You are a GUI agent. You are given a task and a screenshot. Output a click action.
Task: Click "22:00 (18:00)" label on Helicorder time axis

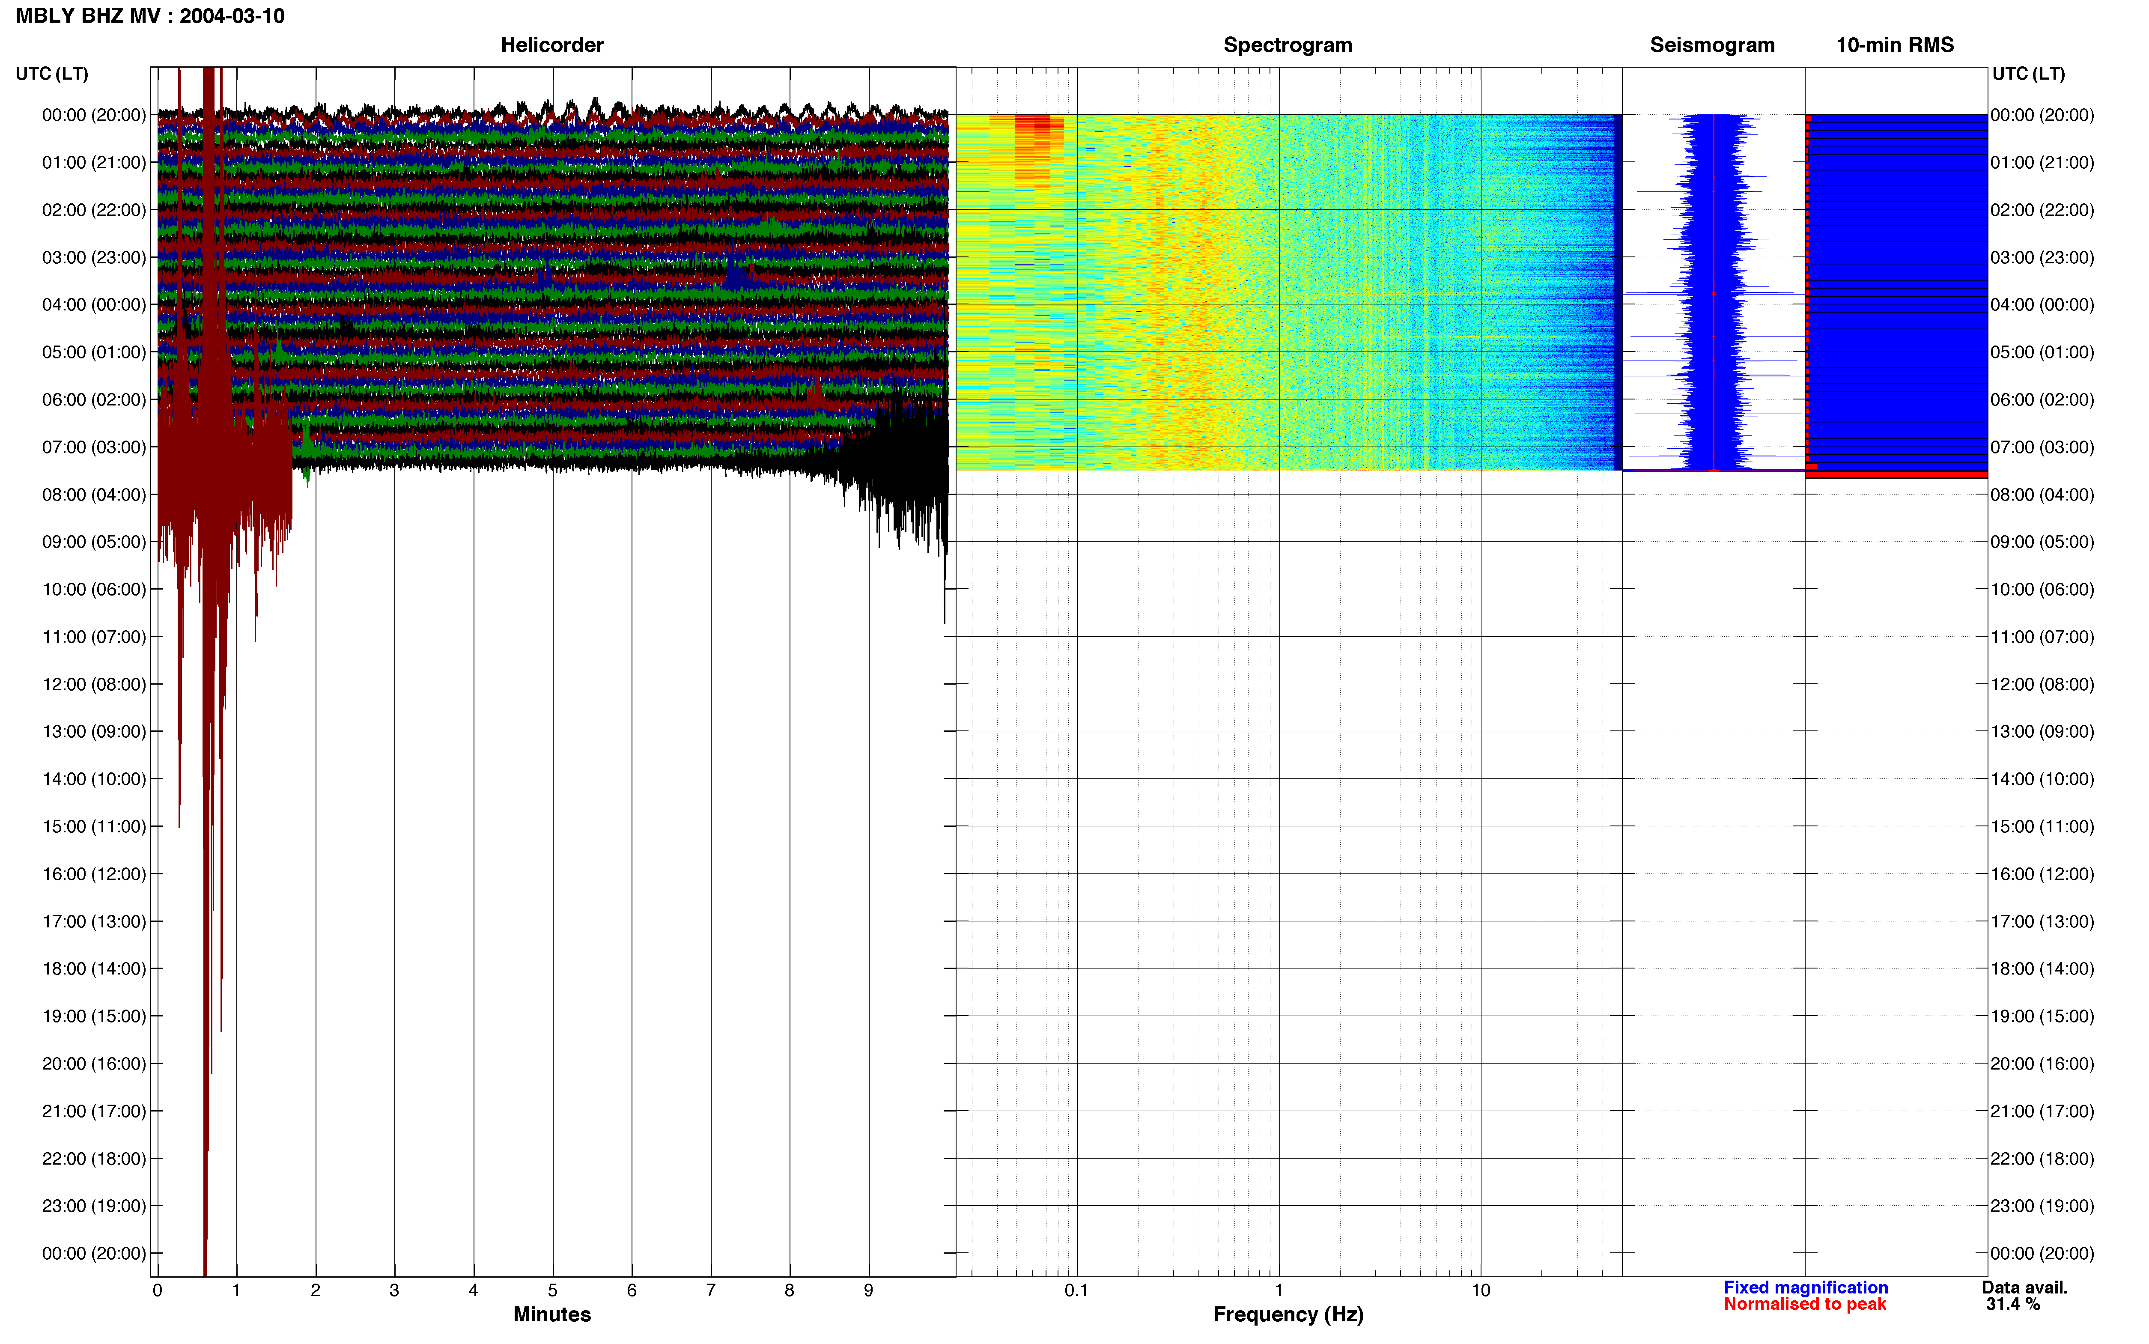tap(93, 1158)
